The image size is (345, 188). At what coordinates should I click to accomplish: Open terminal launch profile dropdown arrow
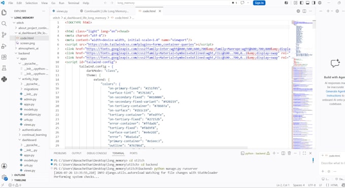coord(278,153)
